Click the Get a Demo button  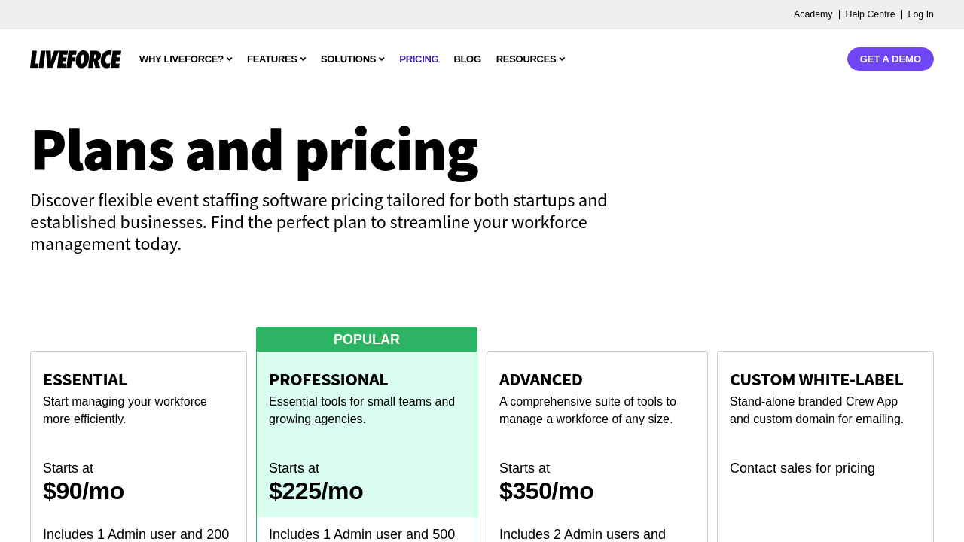pos(890,59)
